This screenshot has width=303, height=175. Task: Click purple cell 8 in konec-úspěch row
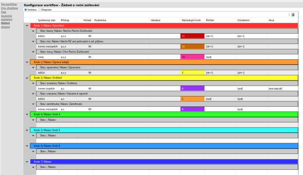pyautogui.click(x=192, y=88)
